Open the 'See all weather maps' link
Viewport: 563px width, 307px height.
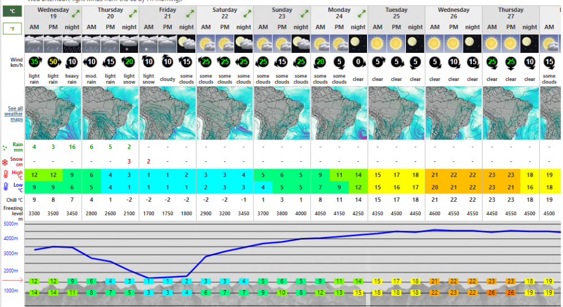[14, 114]
